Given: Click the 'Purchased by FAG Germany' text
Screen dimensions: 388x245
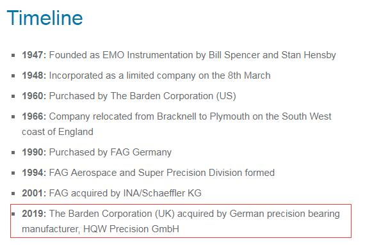Looking at the screenshot, I should [x=110, y=152].
